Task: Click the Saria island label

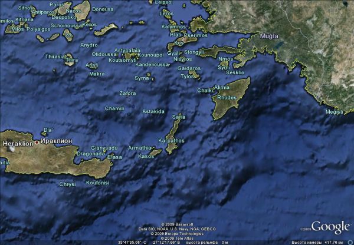Action: (x=178, y=117)
